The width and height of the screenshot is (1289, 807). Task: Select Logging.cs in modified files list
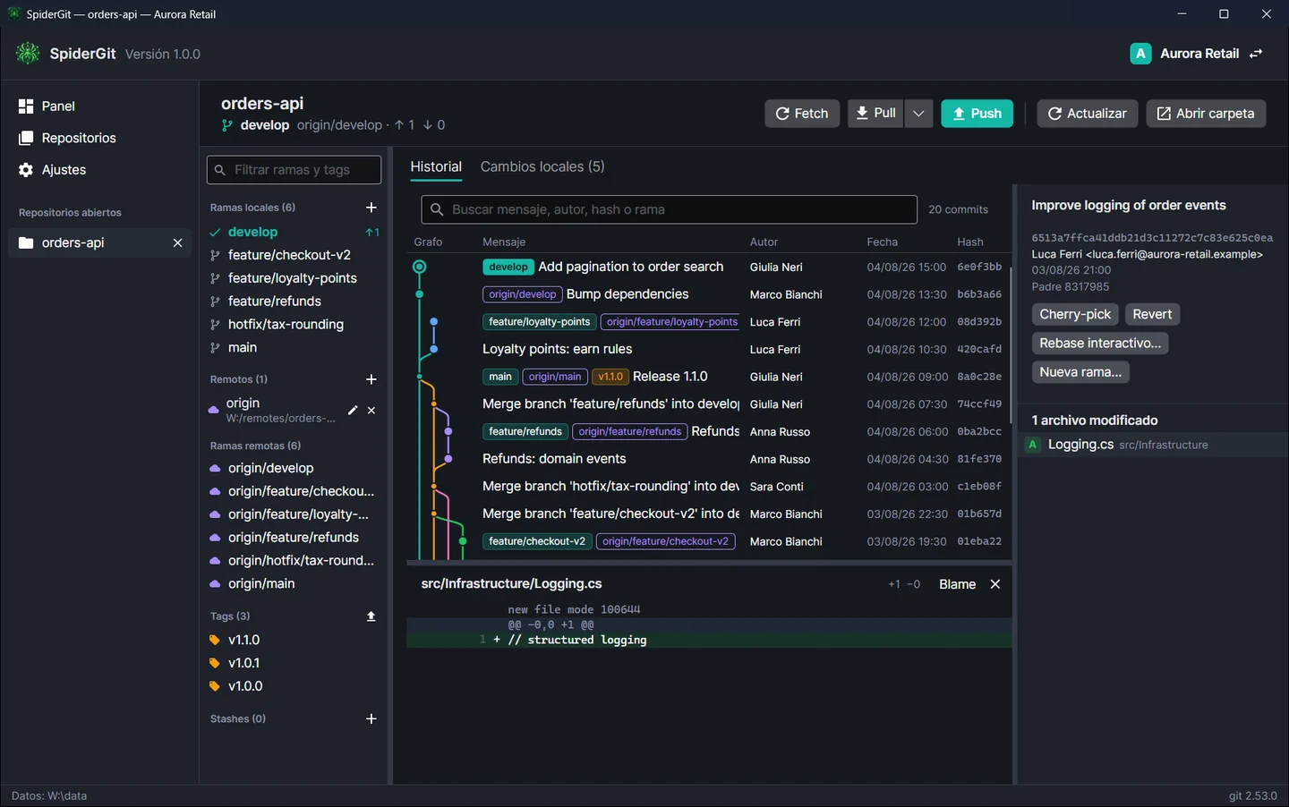coord(1153,445)
